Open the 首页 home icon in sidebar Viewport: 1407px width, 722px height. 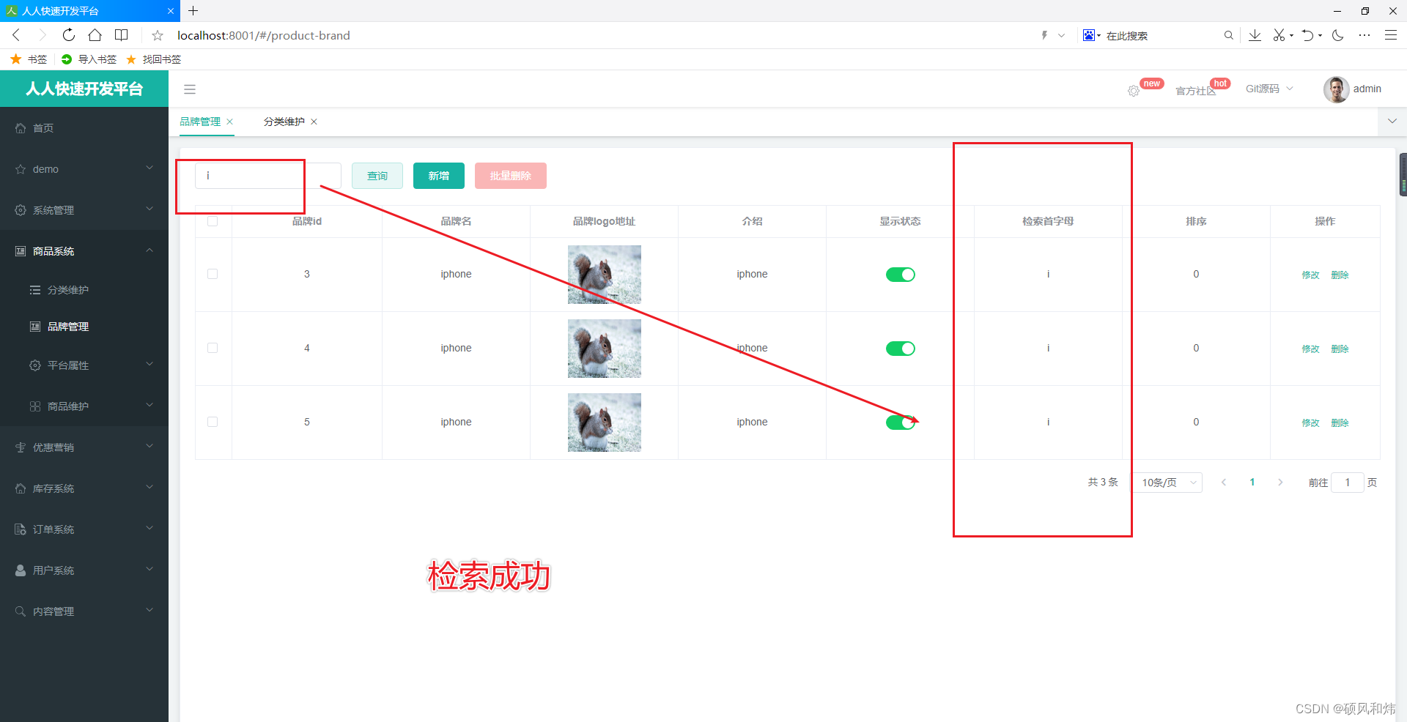coord(21,127)
